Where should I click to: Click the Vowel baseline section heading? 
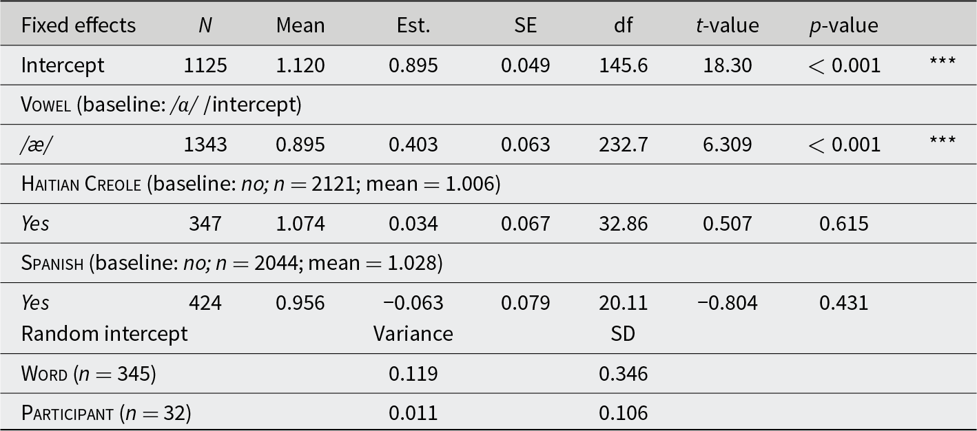click(161, 105)
